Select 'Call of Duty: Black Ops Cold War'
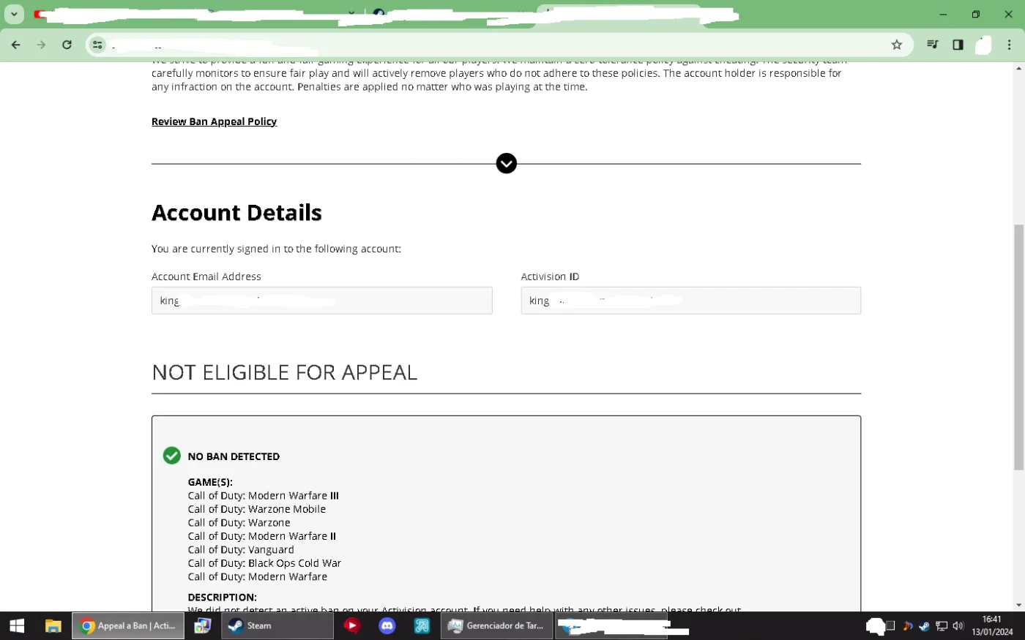Viewport: 1025px width, 640px height. (264, 563)
